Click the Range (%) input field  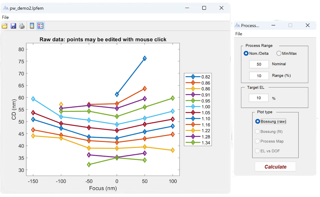[259, 76]
